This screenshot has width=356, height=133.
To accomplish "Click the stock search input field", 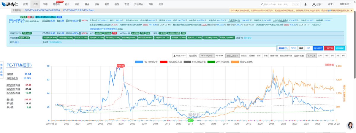I will coord(280,4).
